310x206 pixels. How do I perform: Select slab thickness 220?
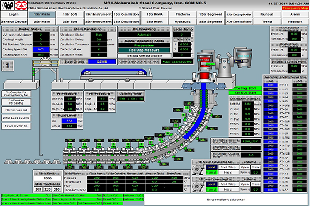point(48,189)
